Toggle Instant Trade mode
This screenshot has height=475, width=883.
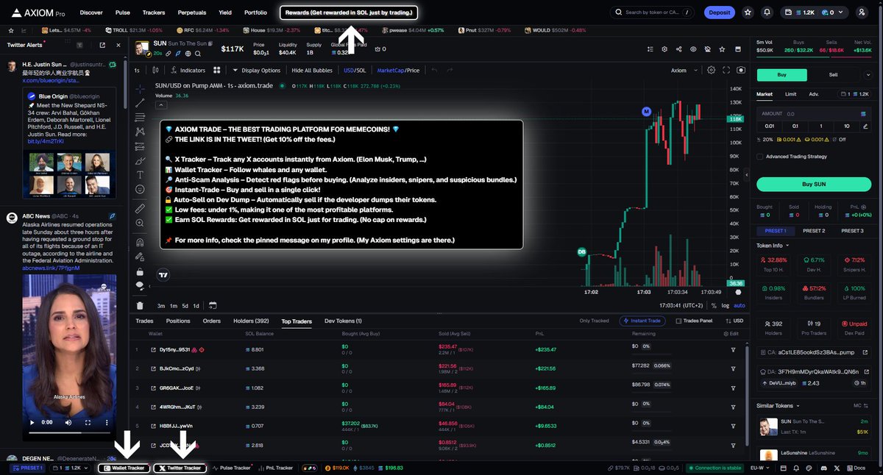[x=643, y=321]
